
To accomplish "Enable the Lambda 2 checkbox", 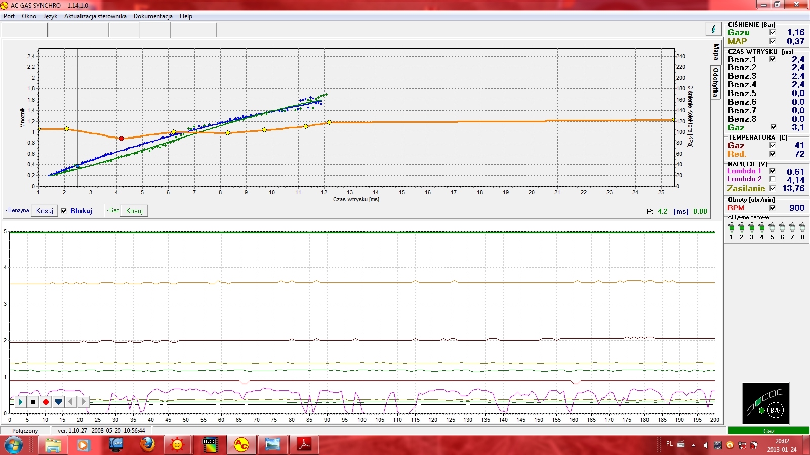I will click(773, 179).
